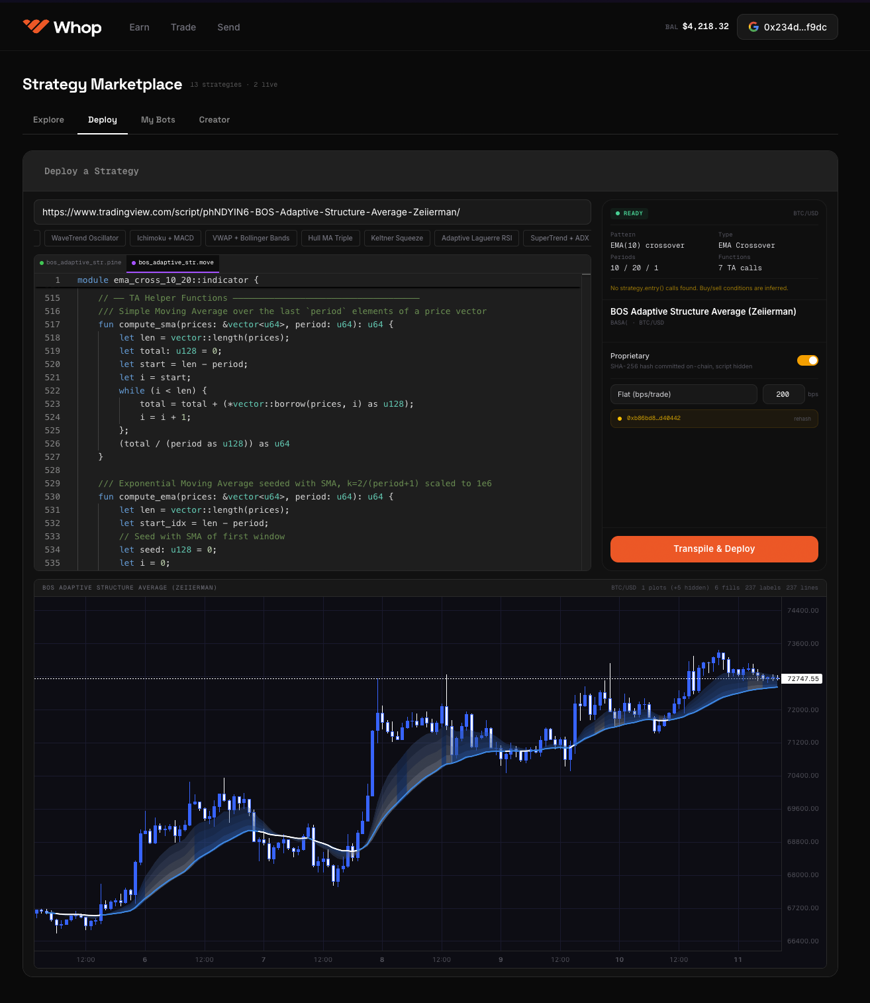The width and height of the screenshot is (870, 1003).
Task: Open the Creator tab
Action: [215, 120]
